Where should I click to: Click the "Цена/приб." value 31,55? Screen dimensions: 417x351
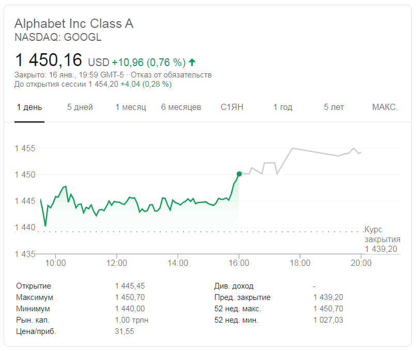coord(124,331)
